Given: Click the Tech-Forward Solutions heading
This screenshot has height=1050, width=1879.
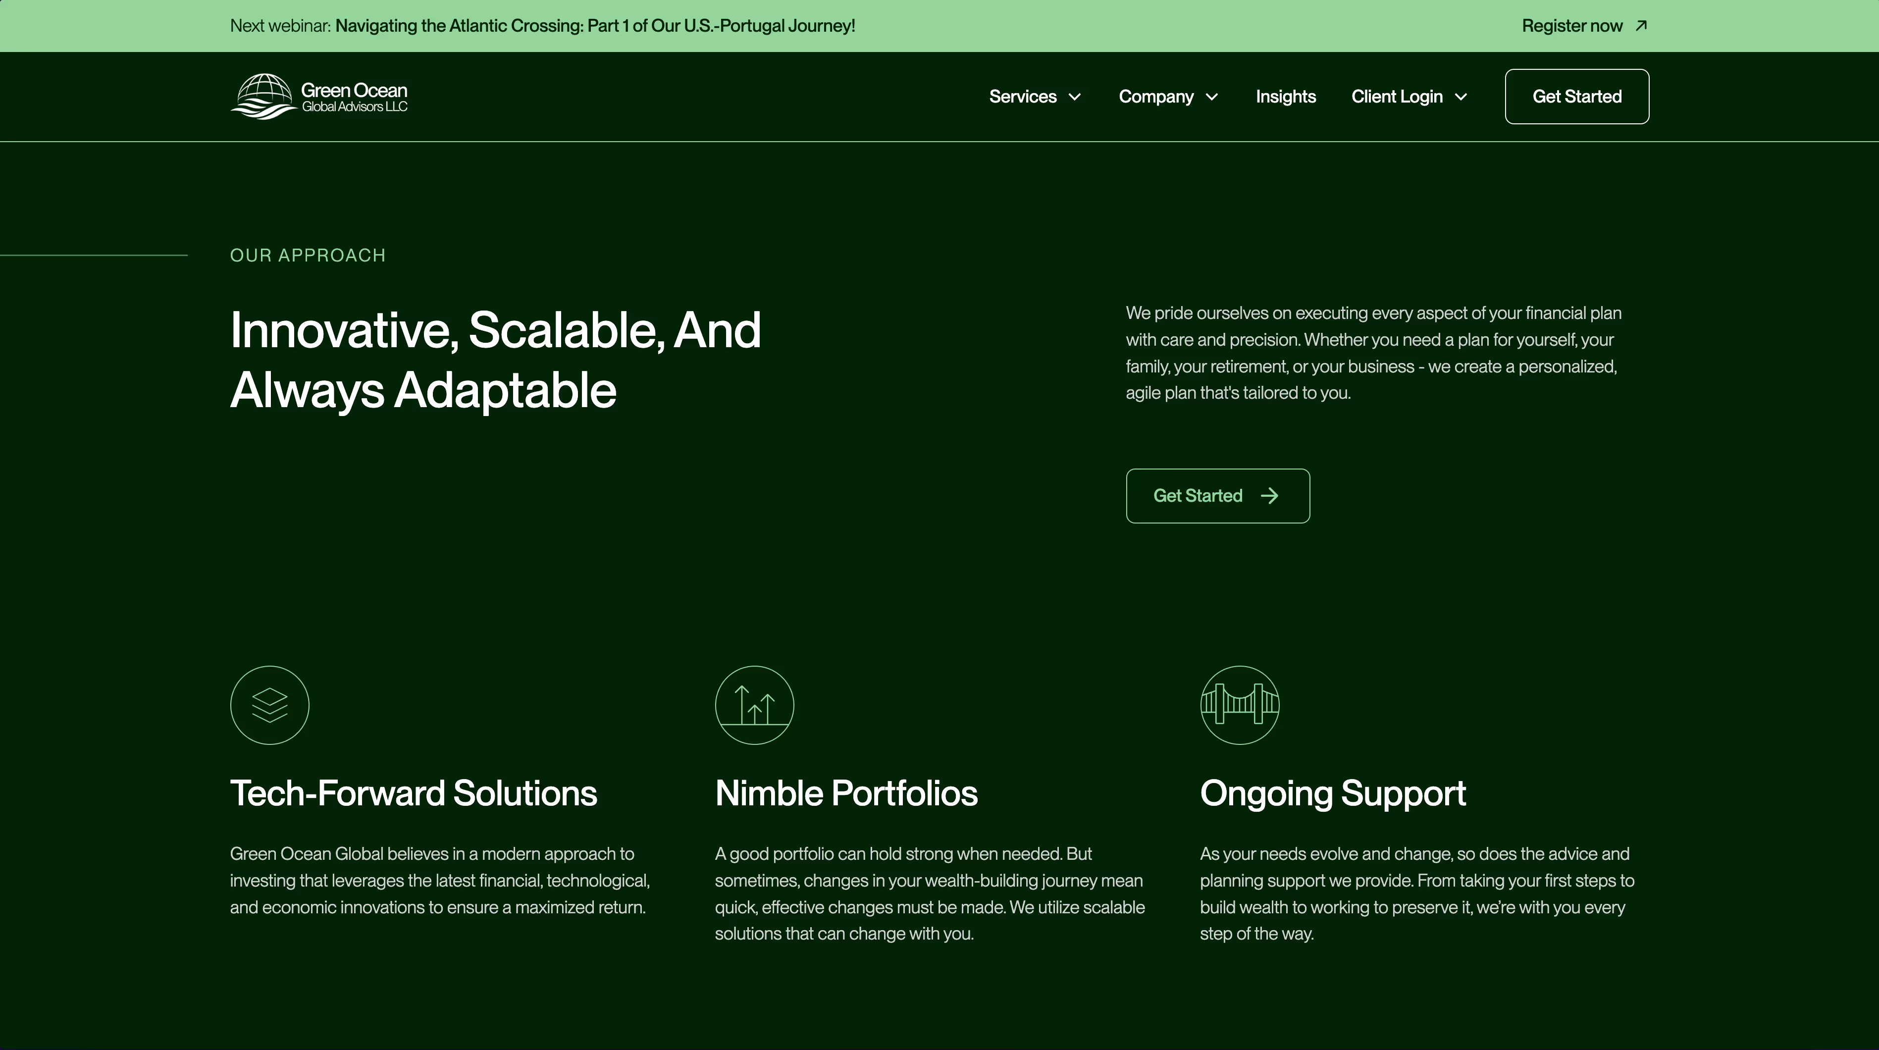Looking at the screenshot, I should pos(413,793).
